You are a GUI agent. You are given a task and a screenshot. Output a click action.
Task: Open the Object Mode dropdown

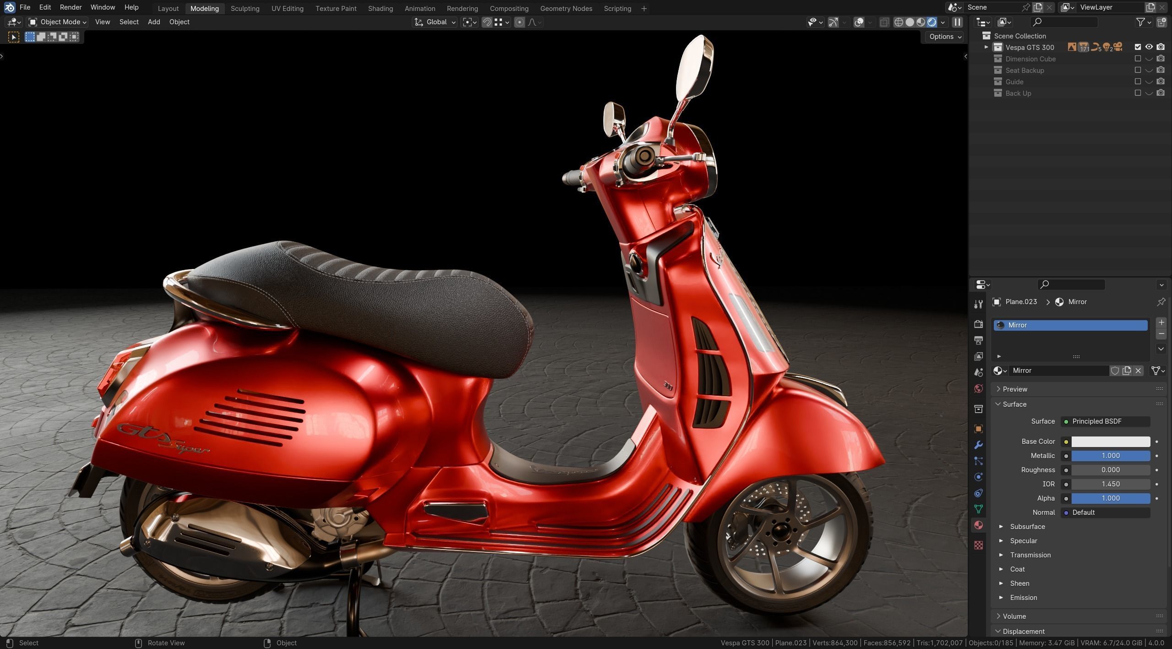pyautogui.click(x=57, y=22)
